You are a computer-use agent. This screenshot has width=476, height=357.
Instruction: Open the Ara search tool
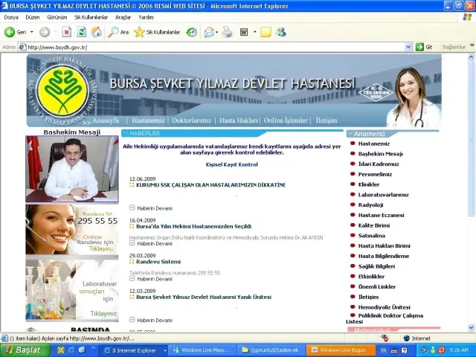coord(118,32)
